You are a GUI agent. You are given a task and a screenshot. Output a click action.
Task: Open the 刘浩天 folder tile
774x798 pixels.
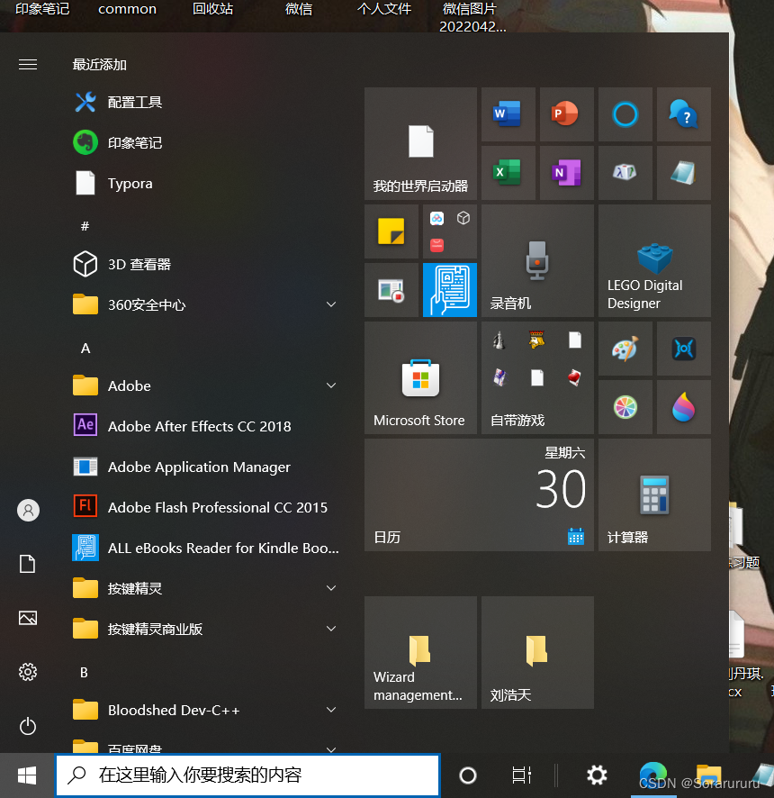click(x=537, y=652)
